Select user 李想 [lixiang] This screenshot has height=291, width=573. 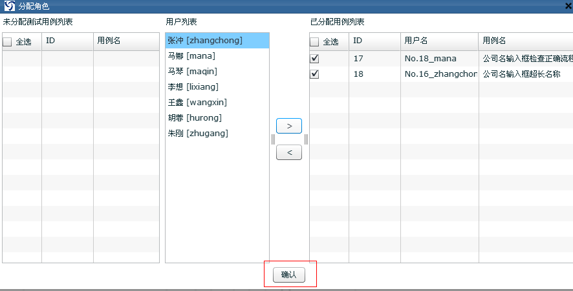click(193, 87)
